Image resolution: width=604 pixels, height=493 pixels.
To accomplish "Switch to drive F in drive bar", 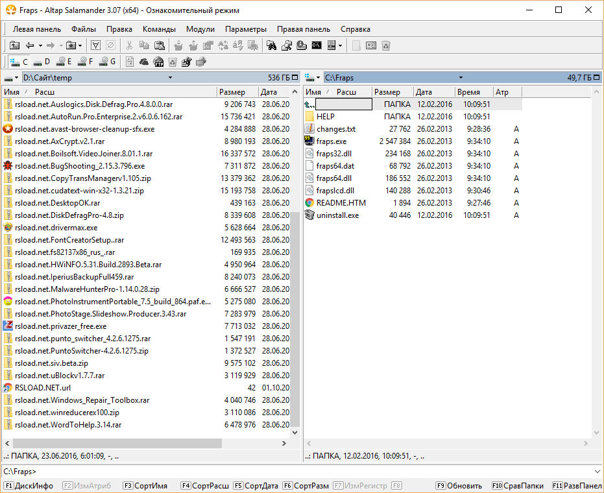I will coord(85,62).
